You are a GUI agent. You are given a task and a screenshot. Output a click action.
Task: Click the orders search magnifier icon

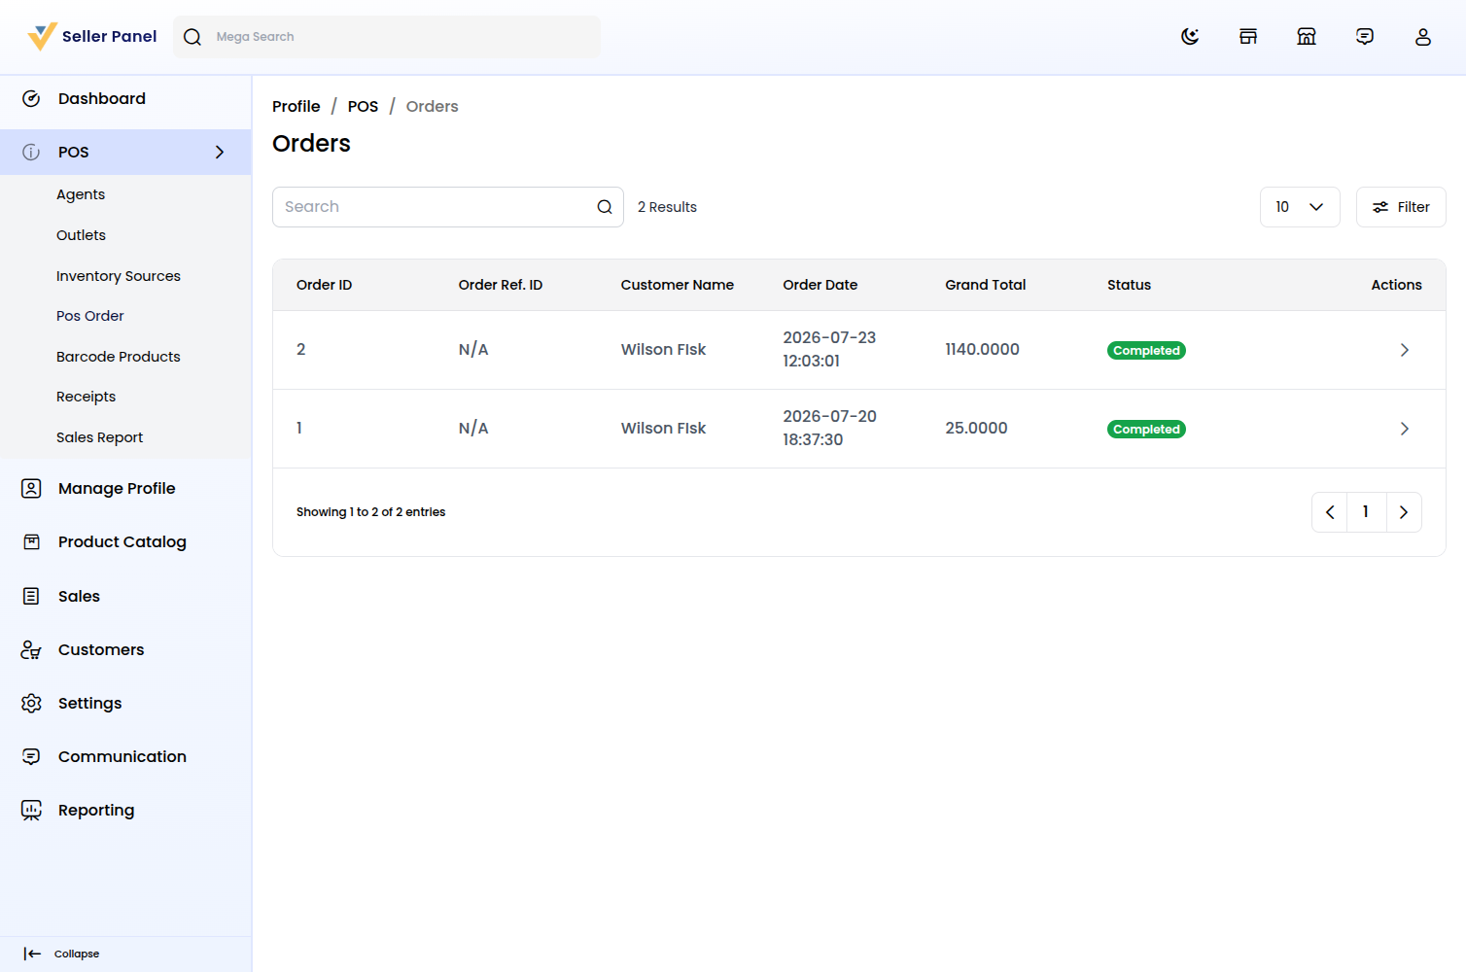[x=605, y=207]
